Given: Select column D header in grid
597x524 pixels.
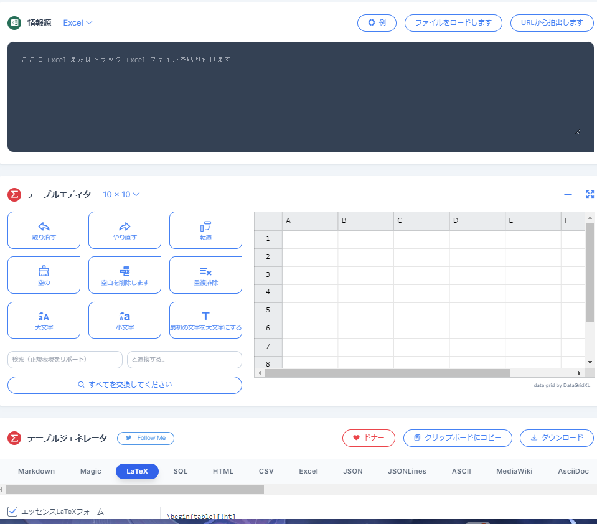Looking at the screenshot, I should (x=477, y=221).
